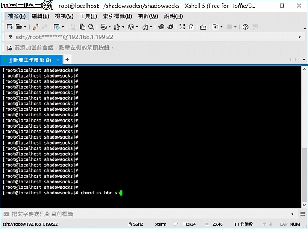Open the 檢視(V) menu

click(64, 16)
